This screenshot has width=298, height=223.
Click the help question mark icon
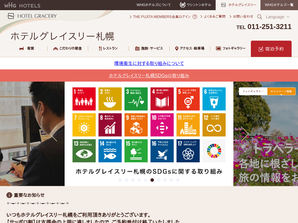tap(195, 17)
